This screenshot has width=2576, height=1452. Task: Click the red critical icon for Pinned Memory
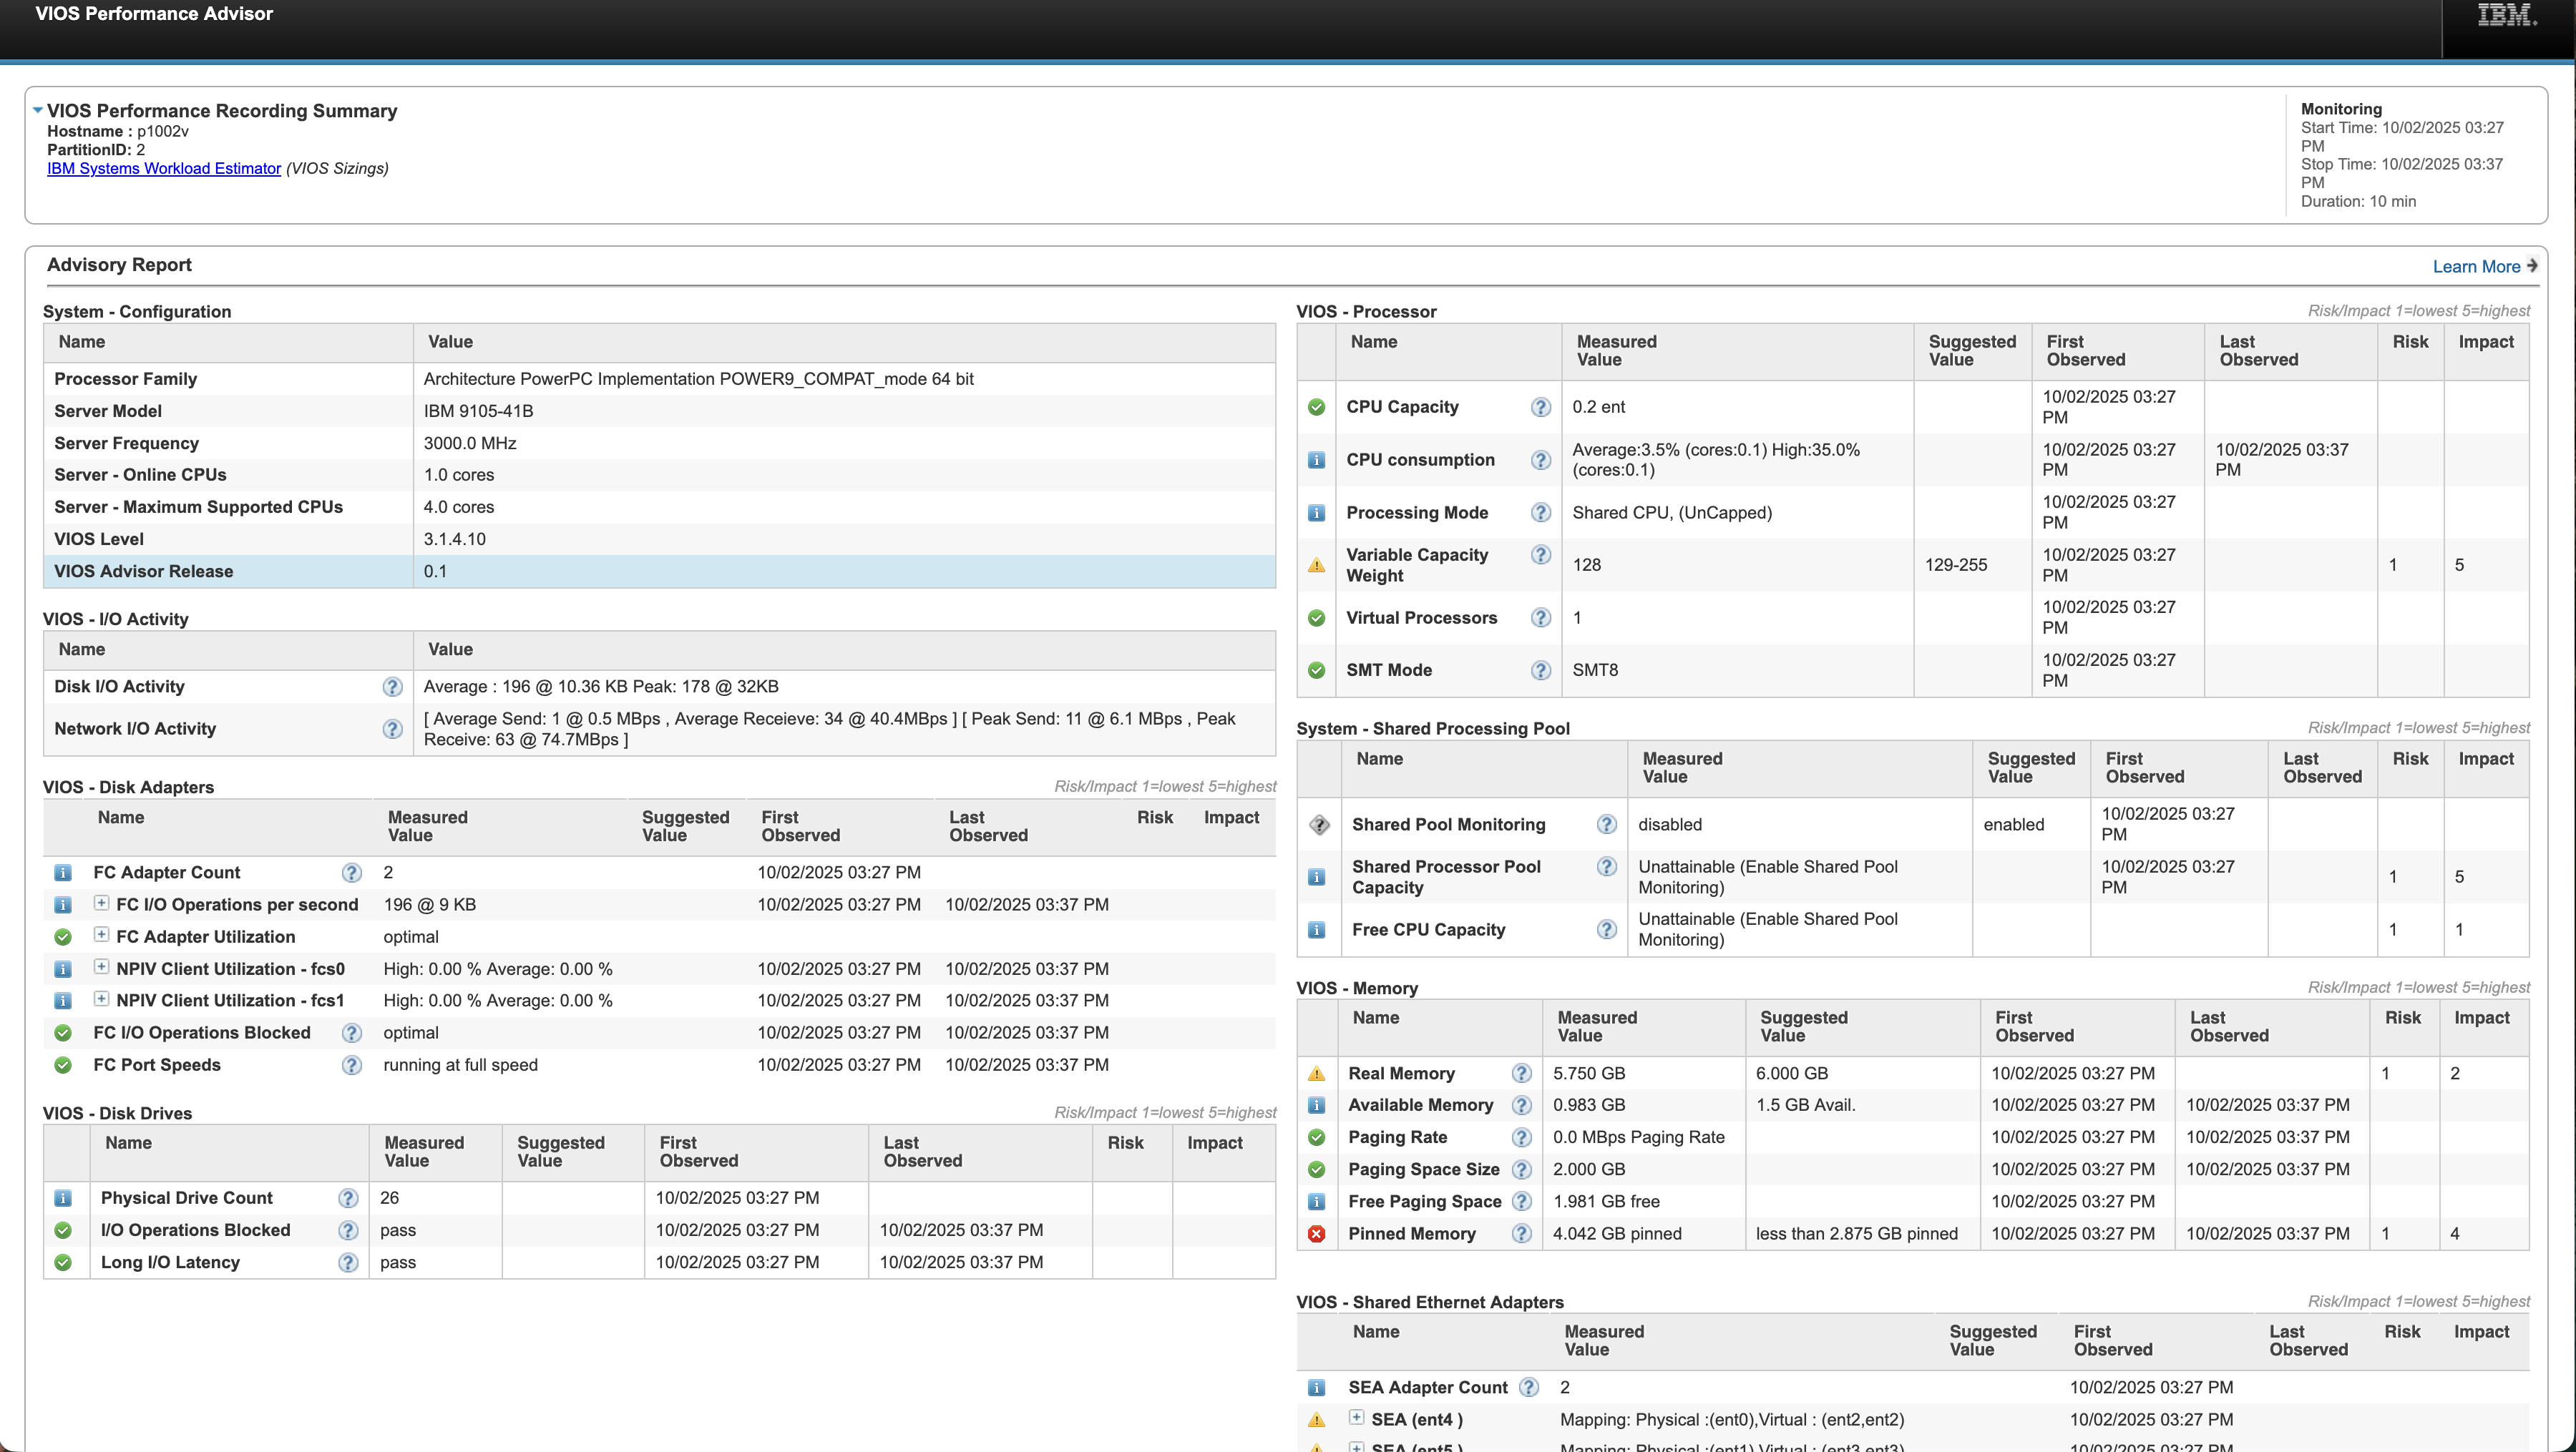1316,1234
